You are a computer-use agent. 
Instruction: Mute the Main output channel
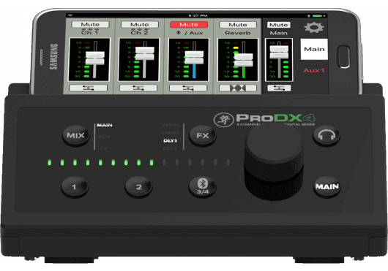click(279, 25)
